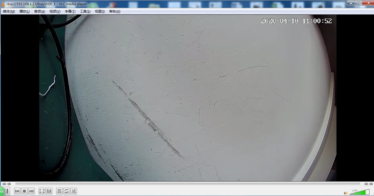Viewport: 374px width, 196px height.
Task: Jump to previous media item
Action: [x=17, y=191]
